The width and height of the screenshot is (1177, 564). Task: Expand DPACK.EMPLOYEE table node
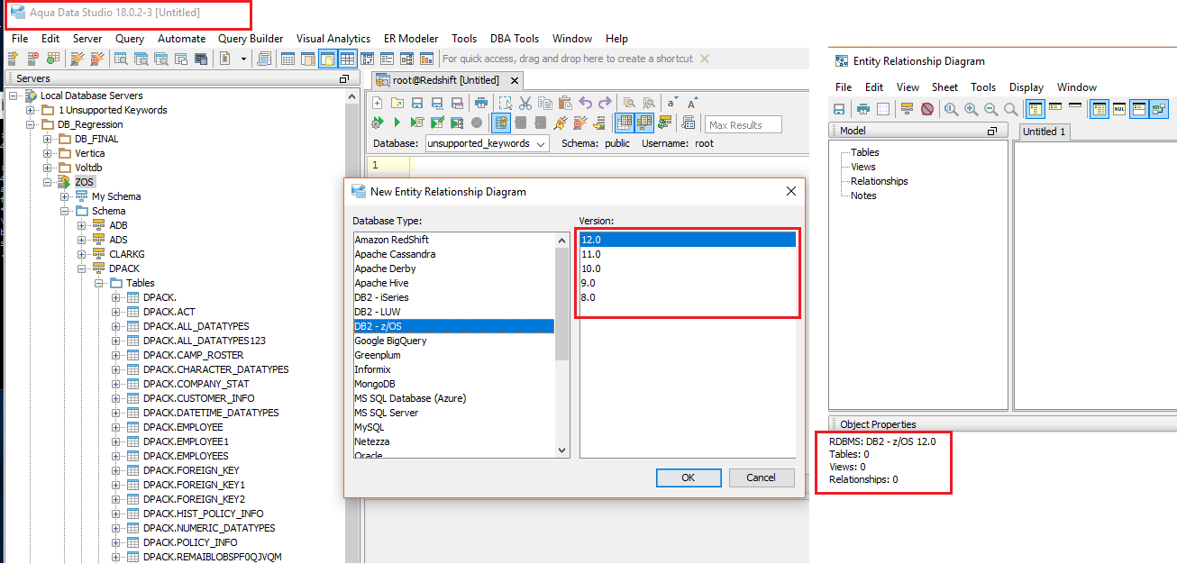pos(116,427)
